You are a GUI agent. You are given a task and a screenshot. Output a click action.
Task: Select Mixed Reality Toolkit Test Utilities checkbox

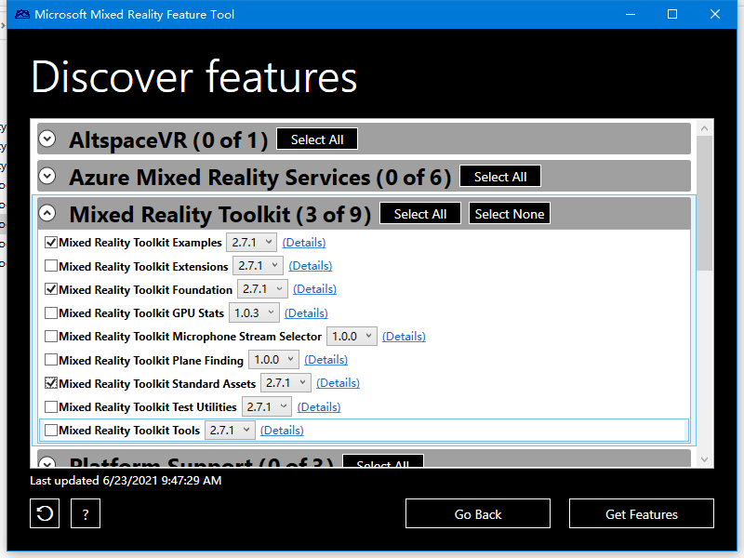point(51,406)
